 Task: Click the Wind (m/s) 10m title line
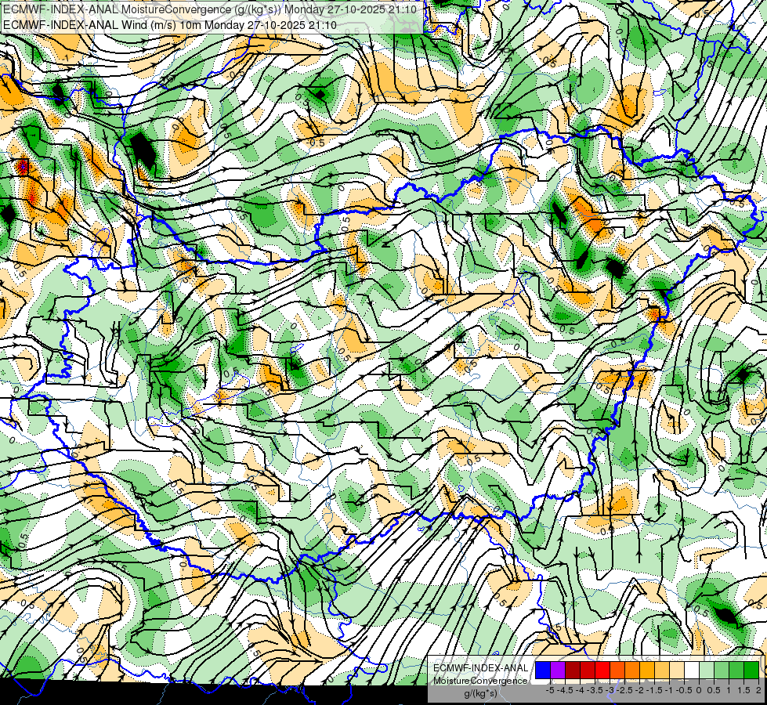tap(170, 24)
